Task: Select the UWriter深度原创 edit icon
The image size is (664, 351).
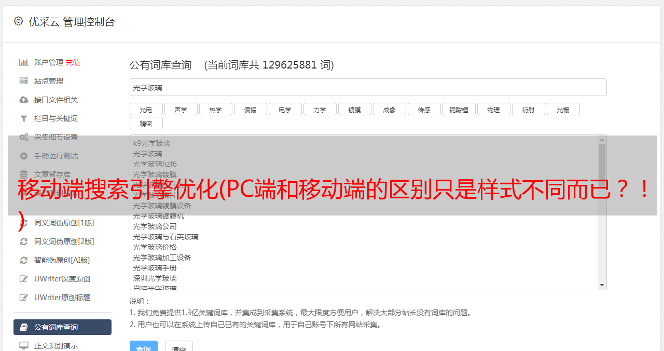Action: 24,279
